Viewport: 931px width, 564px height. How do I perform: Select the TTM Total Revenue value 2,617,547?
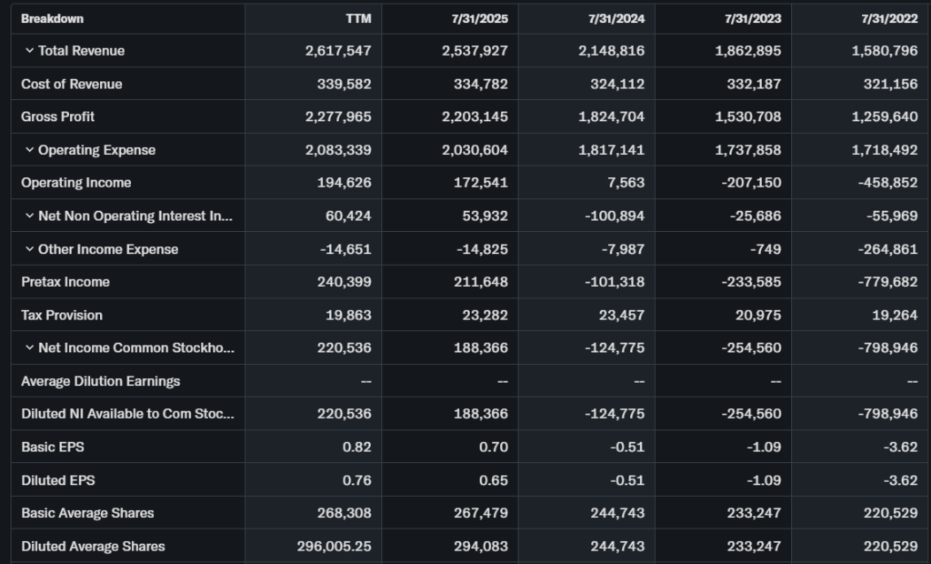pyautogui.click(x=338, y=51)
